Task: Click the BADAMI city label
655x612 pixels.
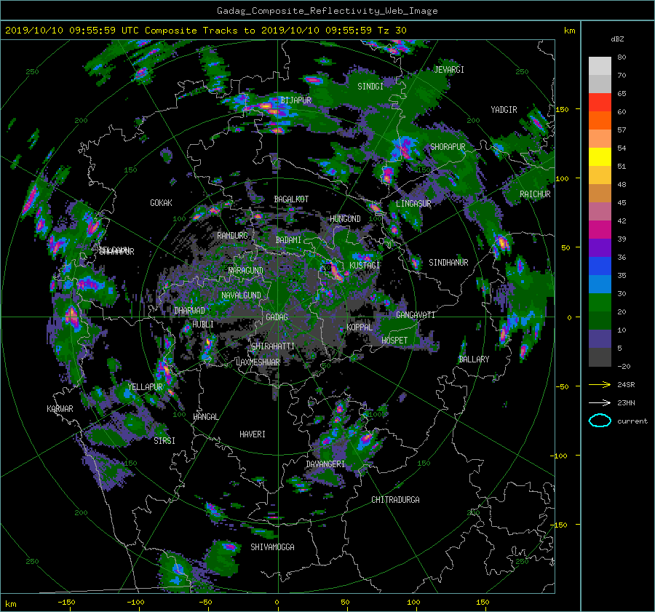Action: point(288,240)
